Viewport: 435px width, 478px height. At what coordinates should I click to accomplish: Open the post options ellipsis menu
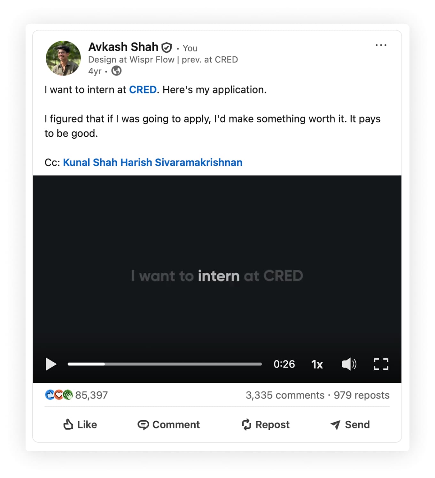pyautogui.click(x=381, y=45)
